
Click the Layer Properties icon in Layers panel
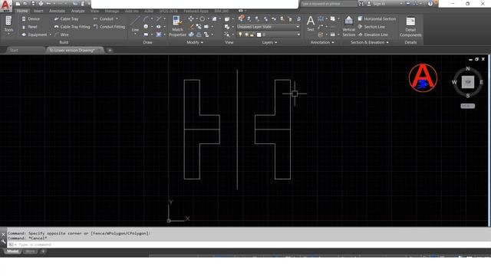pos(241,18)
